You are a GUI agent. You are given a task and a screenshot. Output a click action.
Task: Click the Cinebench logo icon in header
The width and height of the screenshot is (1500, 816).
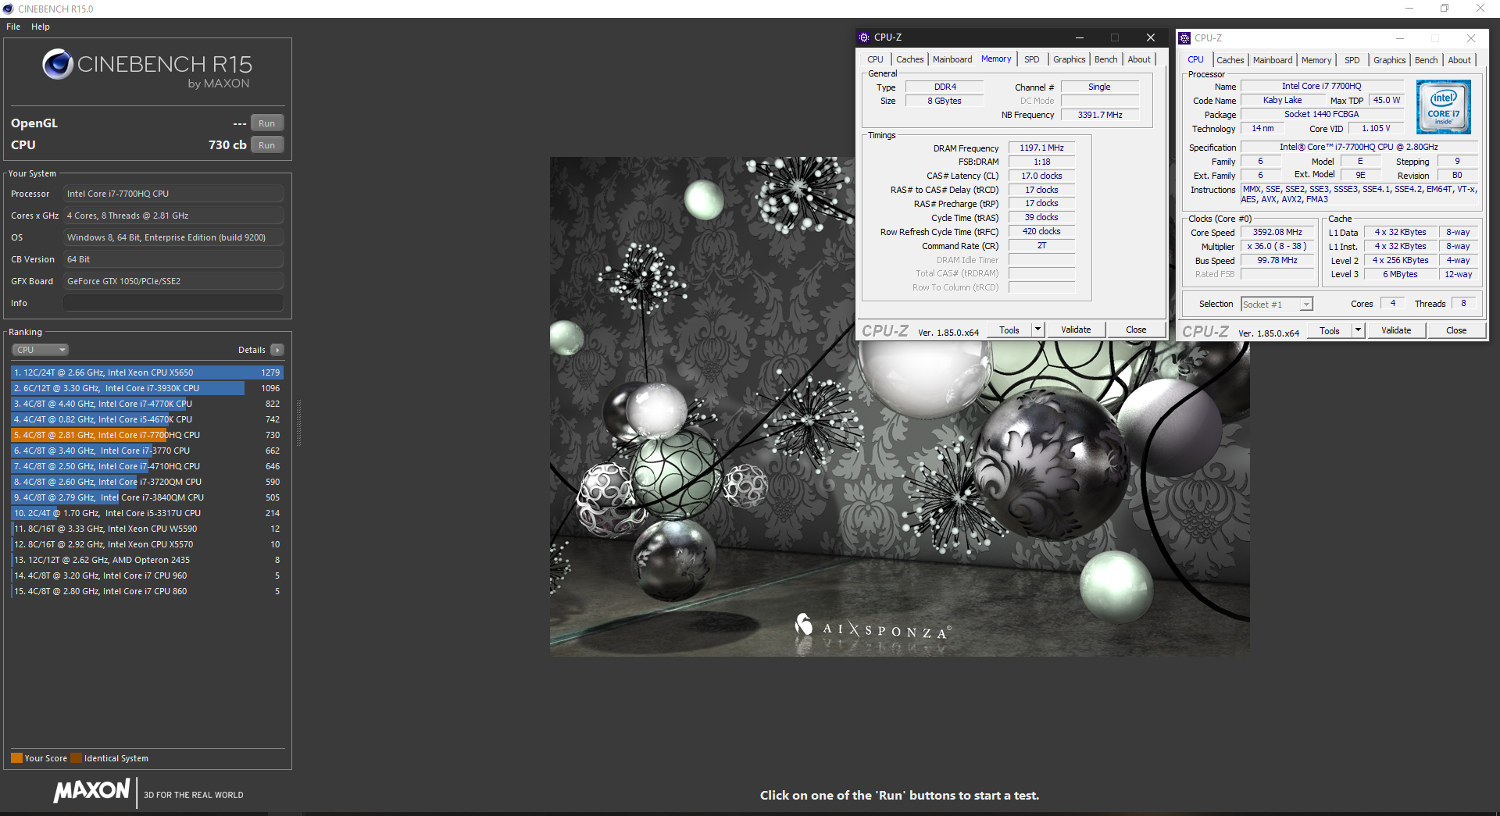(x=58, y=64)
